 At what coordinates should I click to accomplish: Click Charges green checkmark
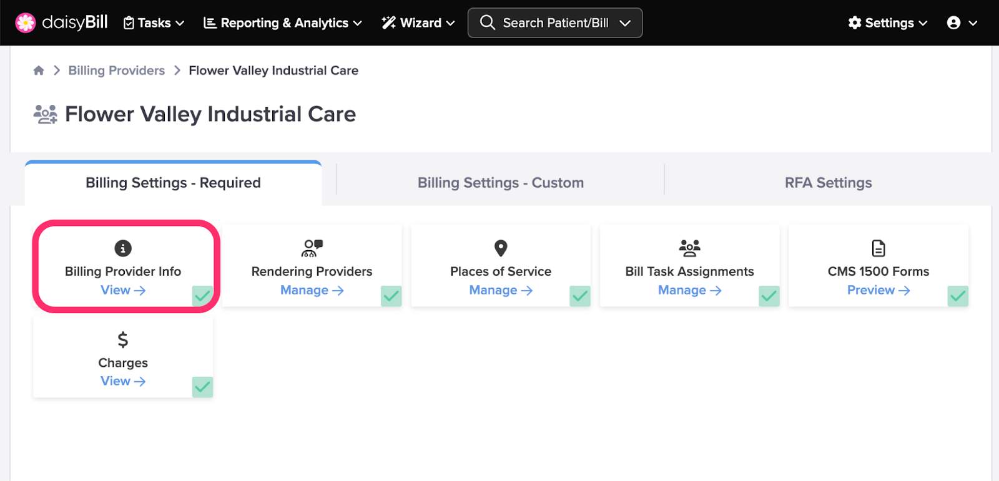[x=202, y=387]
